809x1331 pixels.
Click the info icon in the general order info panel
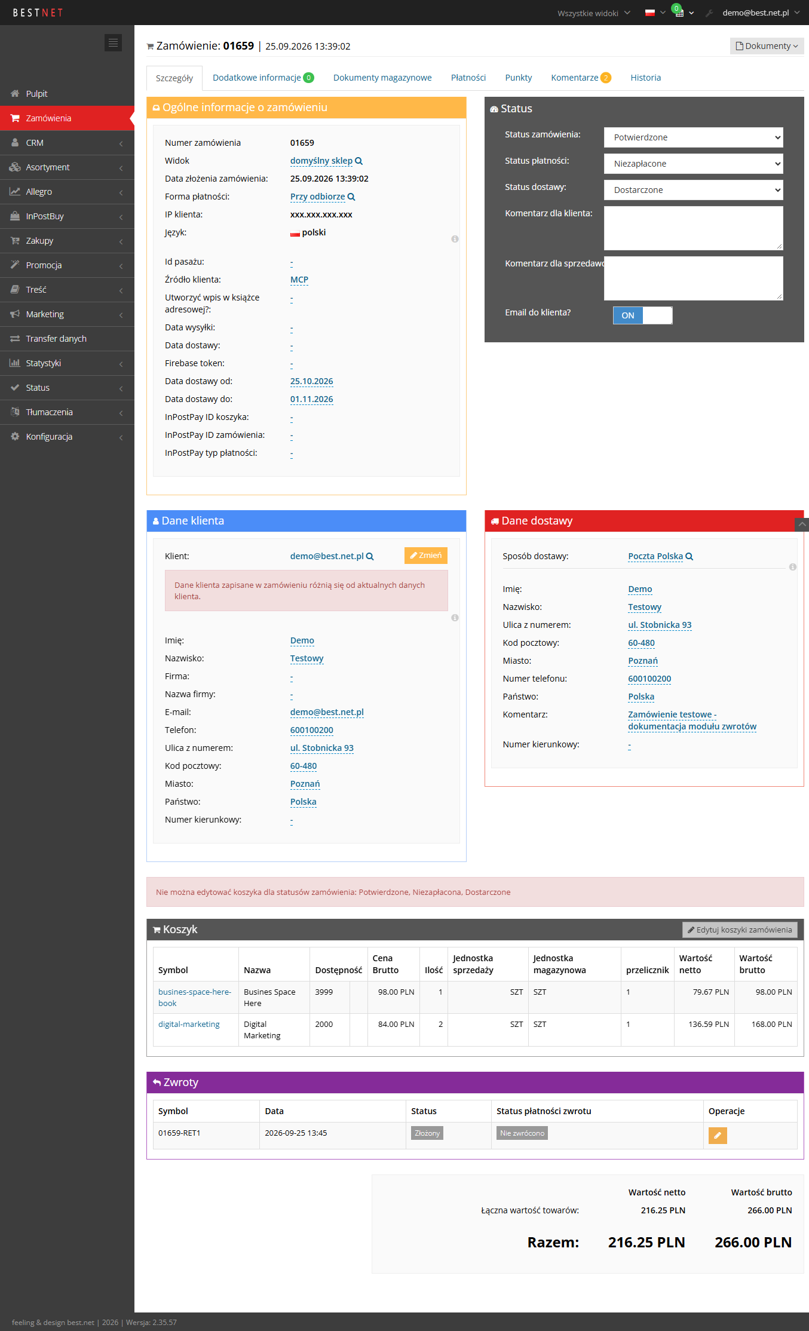point(455,239)
